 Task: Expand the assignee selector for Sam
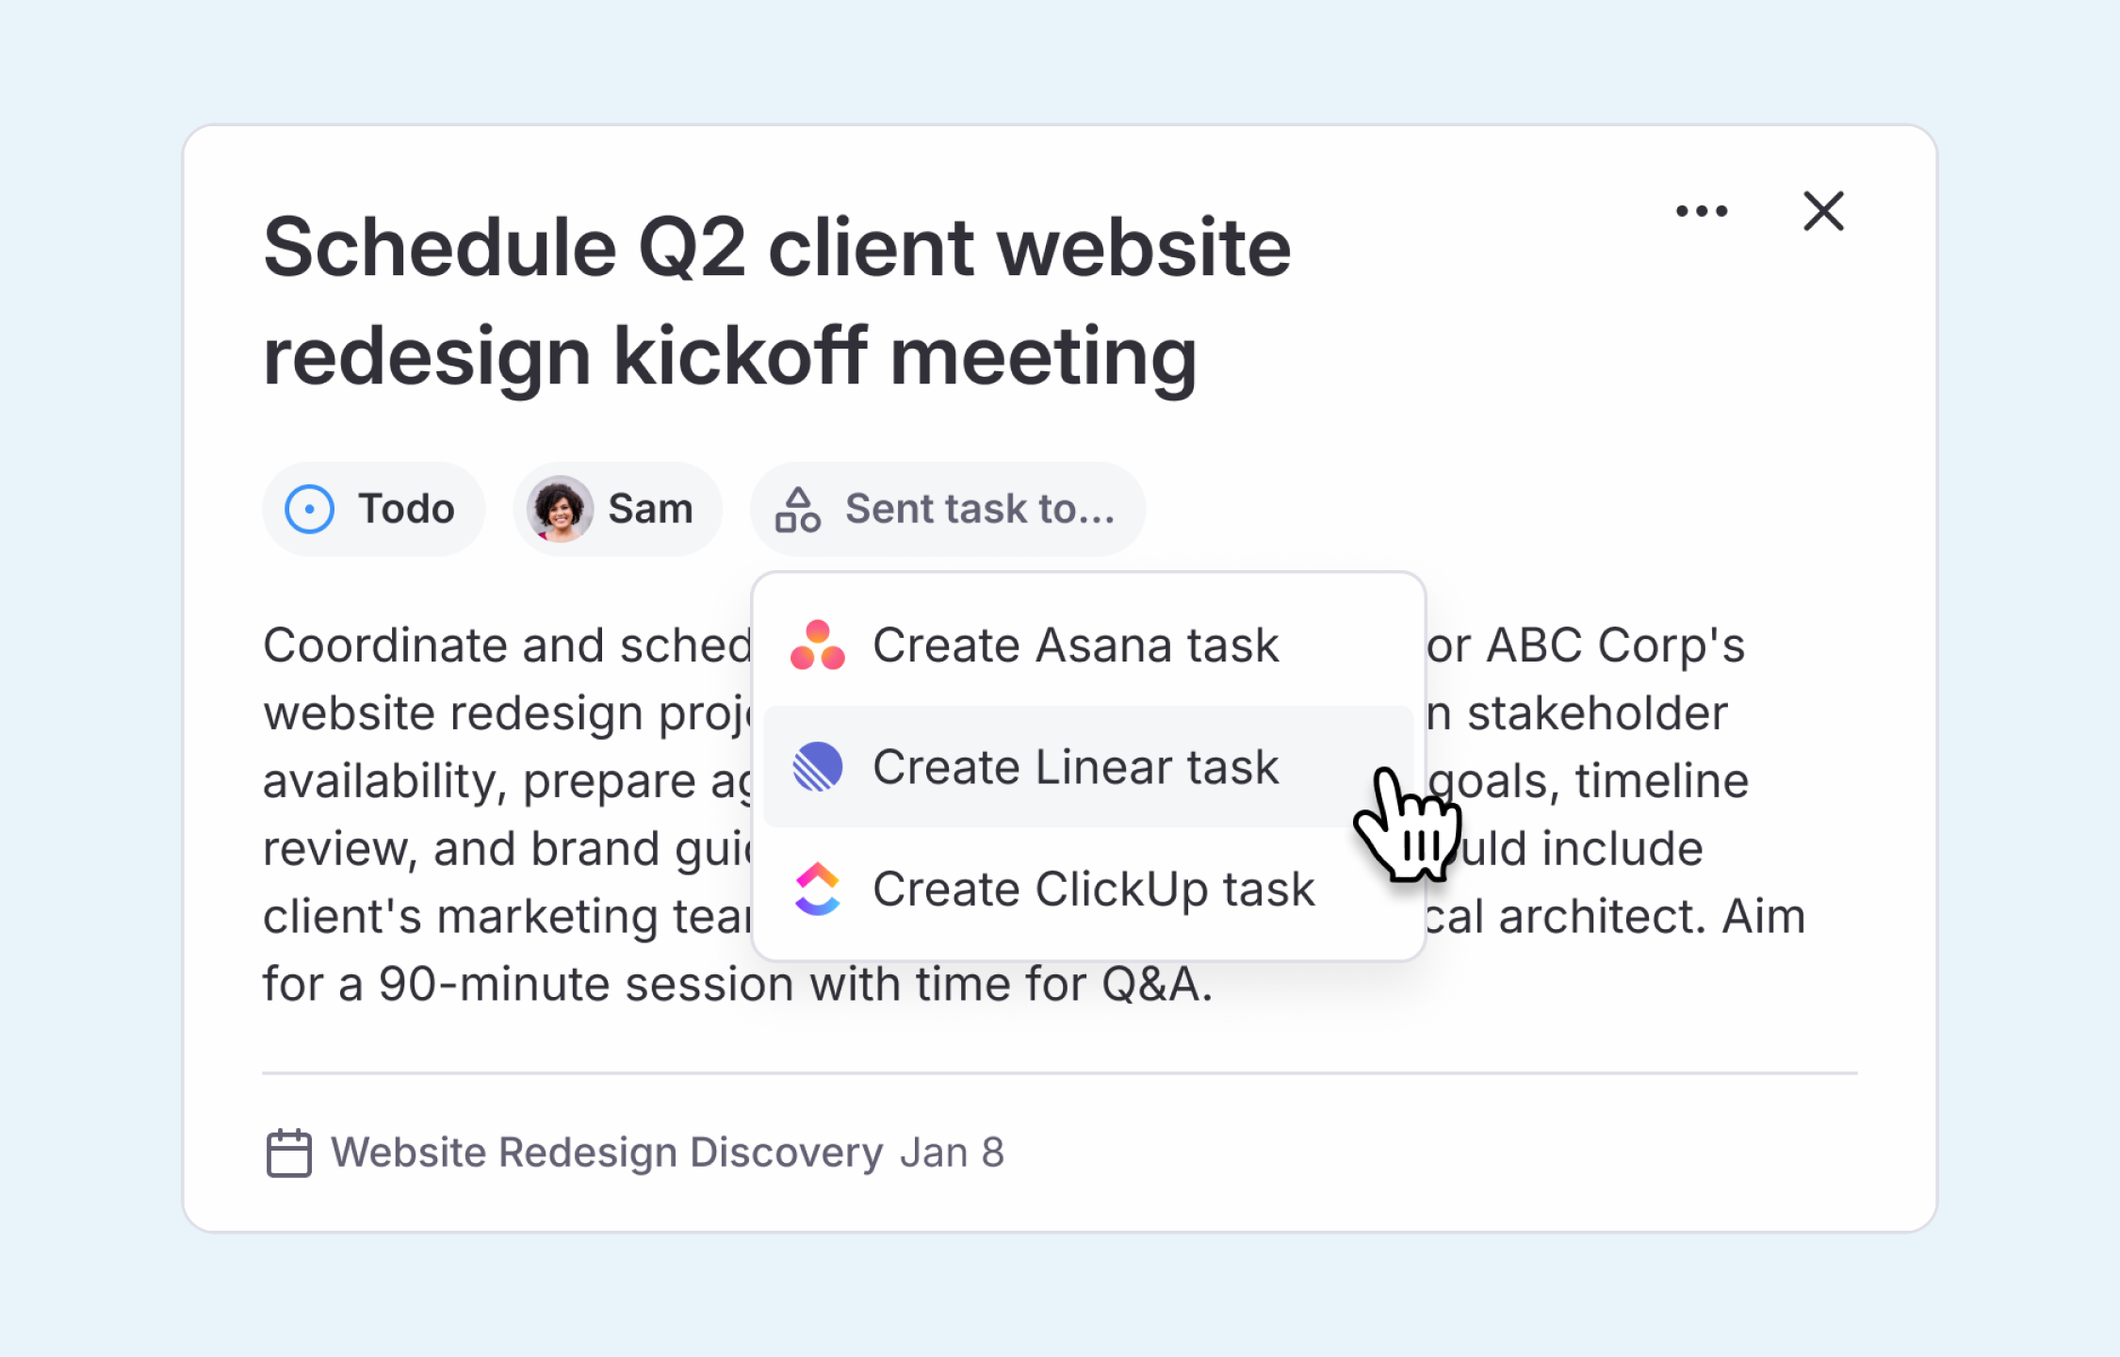pyautogui.click(x=617, y=508)
